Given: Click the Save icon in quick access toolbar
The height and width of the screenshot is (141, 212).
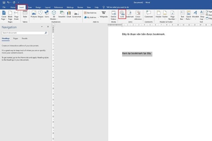Looking at the screenshot, I should (x=4, y=2).
